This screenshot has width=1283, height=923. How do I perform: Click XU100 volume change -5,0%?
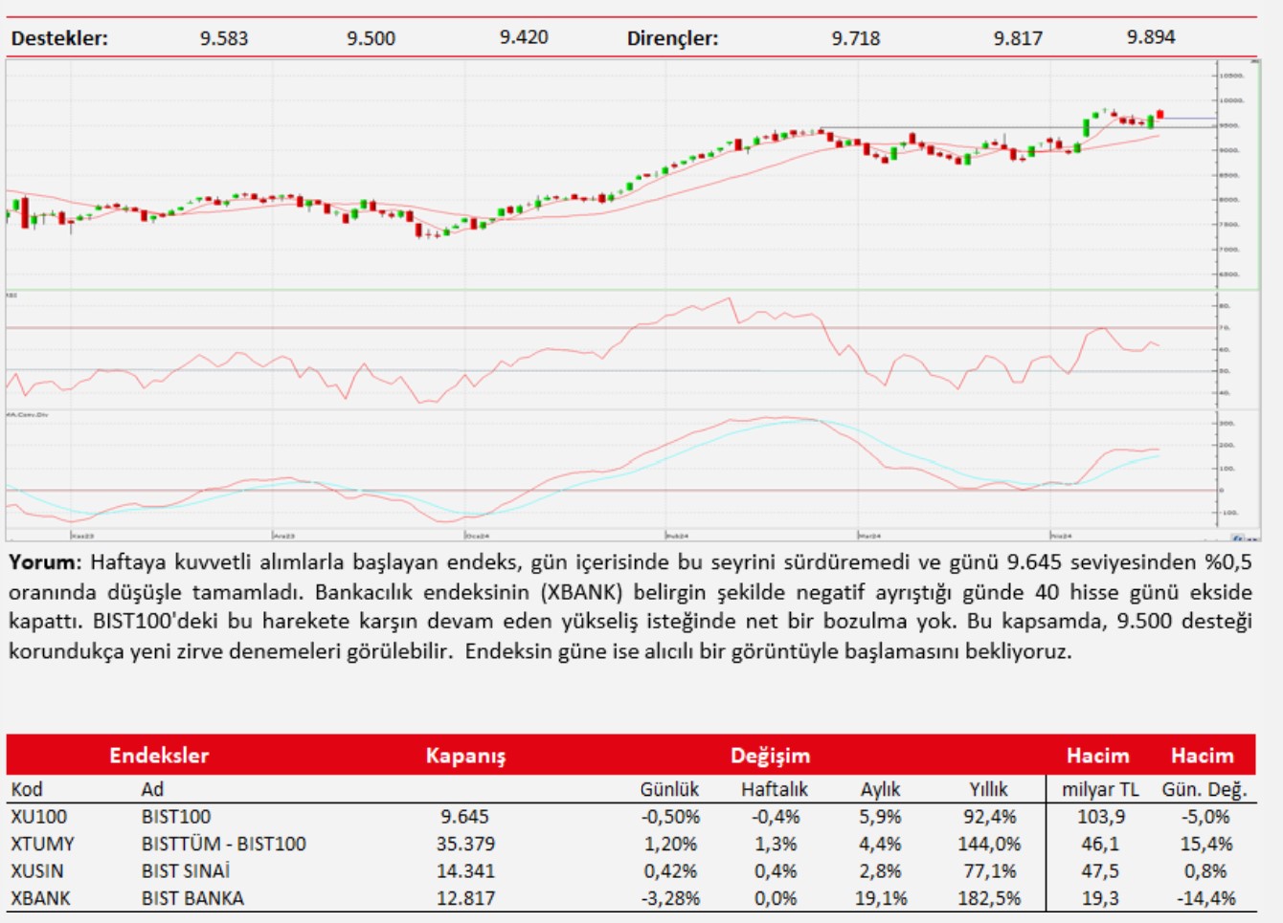point(1205,817)
